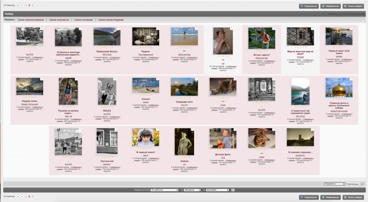Tick the select box on Хмурая осень thumbnail
The image size is (368, 202).
41,79
